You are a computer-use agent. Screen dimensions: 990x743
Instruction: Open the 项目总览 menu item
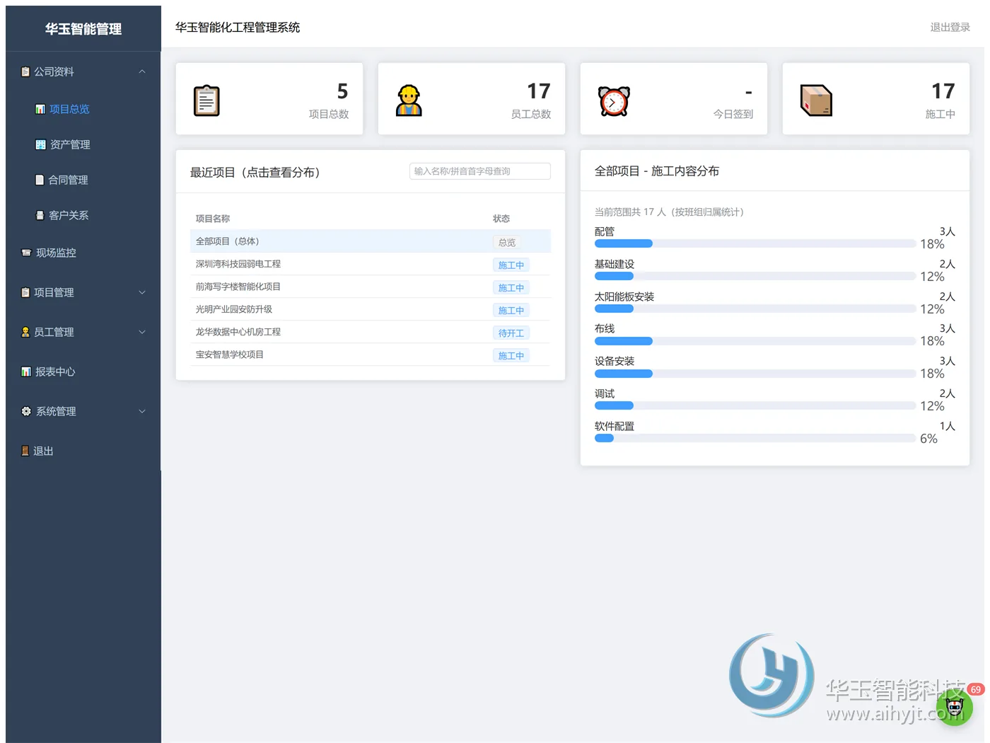(83, 109)
